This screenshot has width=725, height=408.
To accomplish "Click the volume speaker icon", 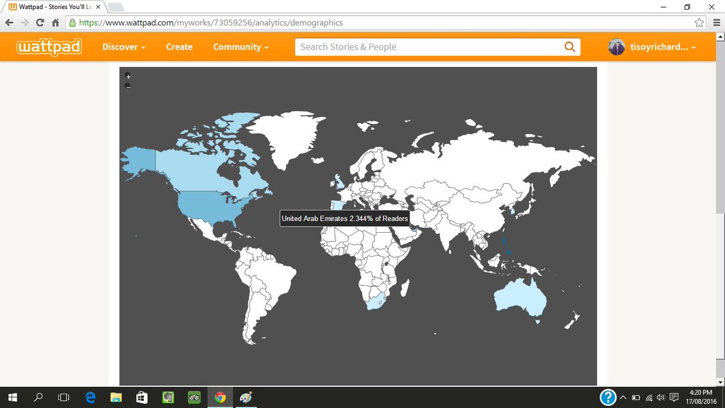I will tap(661, 397).
